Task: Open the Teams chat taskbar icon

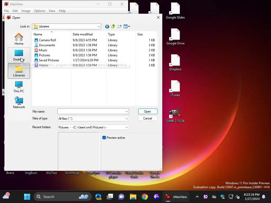Action: pos(121,197)
